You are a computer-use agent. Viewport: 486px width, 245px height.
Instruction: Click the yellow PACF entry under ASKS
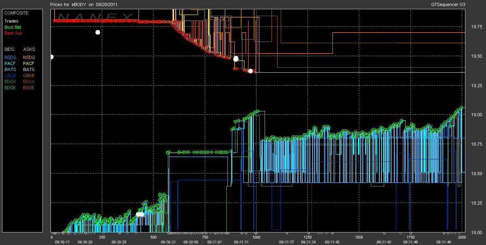point(29,63)
